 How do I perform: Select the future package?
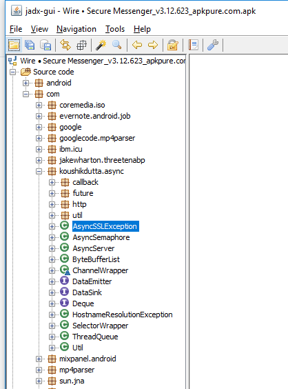click(83, 193)
